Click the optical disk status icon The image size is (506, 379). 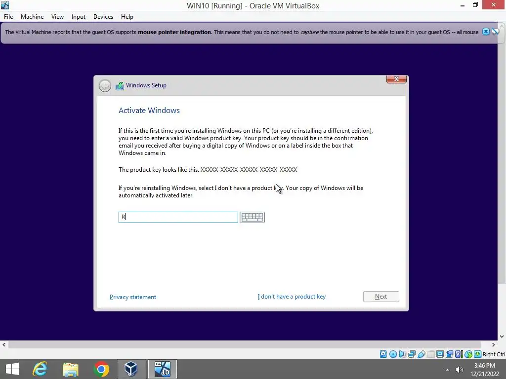tap(393, 354)
